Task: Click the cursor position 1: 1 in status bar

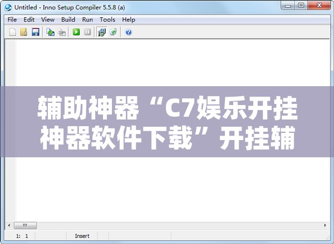Action: 22,236
